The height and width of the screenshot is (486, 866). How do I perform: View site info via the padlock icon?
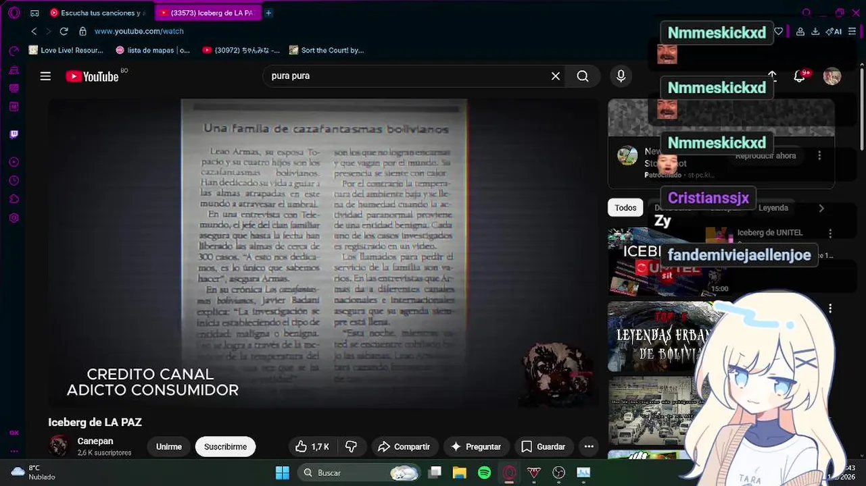pos(82,31)
